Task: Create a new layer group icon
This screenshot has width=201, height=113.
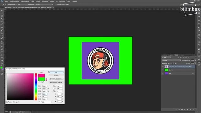Action: [x=187, y=109]
